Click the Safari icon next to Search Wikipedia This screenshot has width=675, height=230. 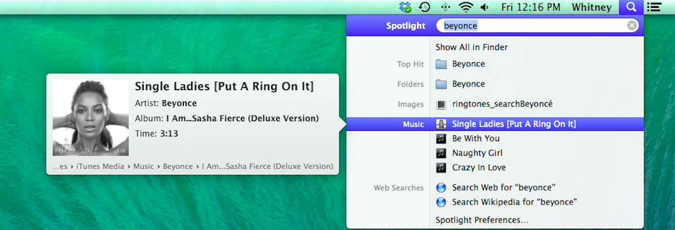coord(442,202)
